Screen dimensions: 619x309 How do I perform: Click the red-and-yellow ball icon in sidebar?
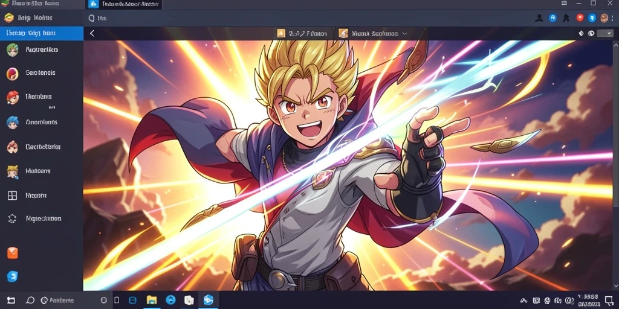[12, 74]
